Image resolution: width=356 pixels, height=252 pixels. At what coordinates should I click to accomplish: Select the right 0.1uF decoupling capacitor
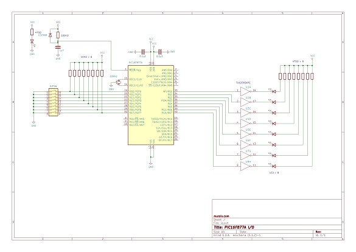click(x=160, y=52)
